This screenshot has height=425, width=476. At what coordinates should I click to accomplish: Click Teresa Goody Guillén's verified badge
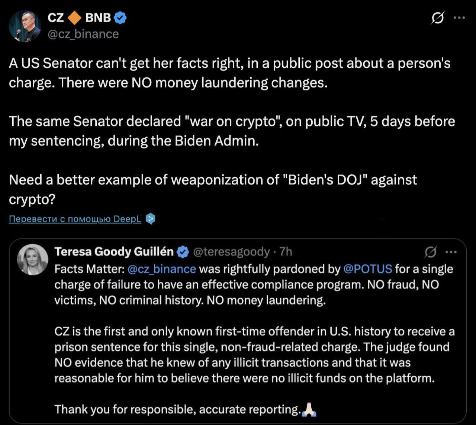[x=182, y=252]
